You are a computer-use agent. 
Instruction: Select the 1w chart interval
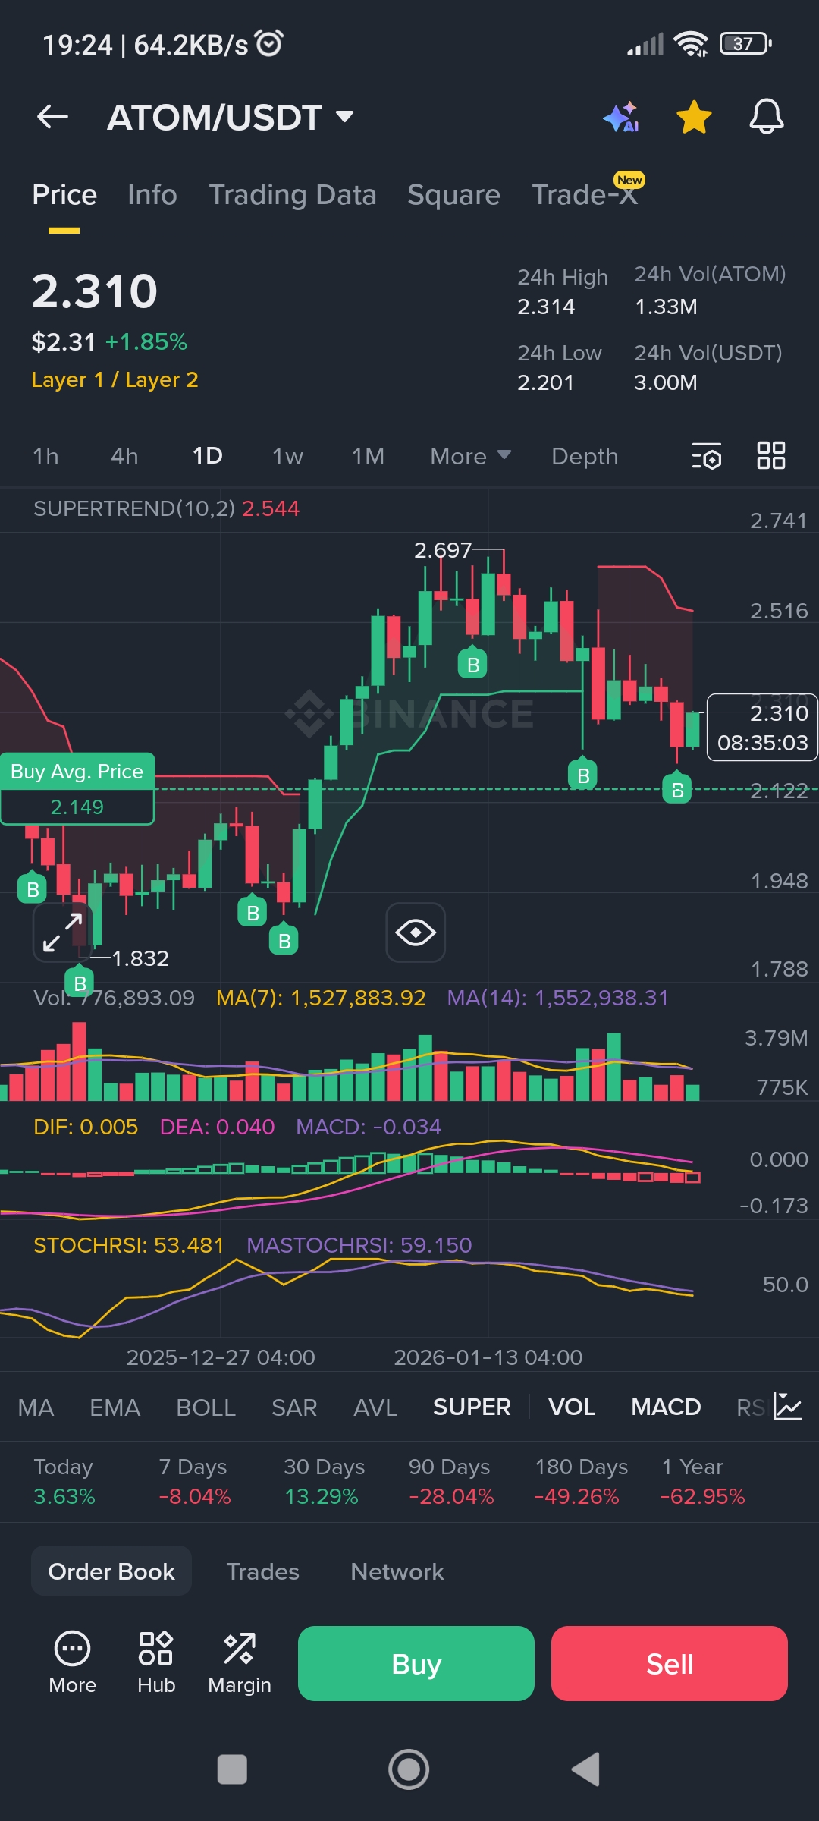[x=287, y=456]
